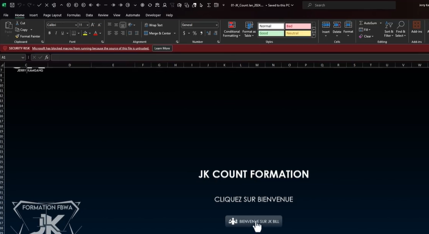Toggle Bottom Align
This screenshot has height=234, width=429.
[123, 25]
